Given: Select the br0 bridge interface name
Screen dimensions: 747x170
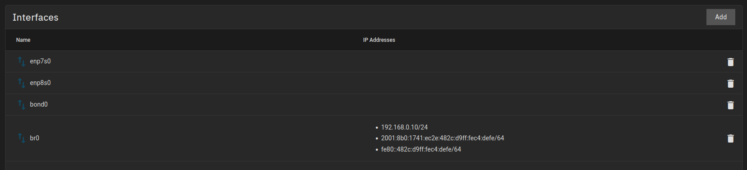Looking at the screenshot, I should [x=35, y=138].
